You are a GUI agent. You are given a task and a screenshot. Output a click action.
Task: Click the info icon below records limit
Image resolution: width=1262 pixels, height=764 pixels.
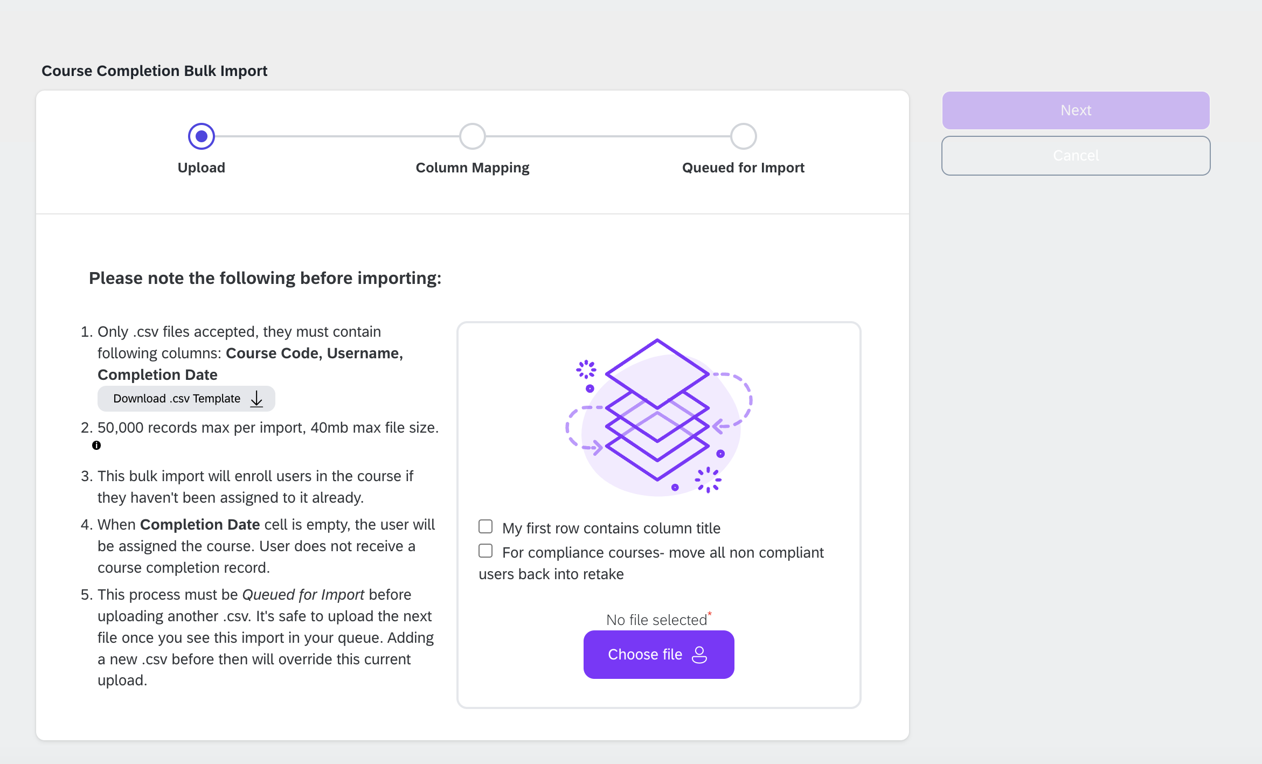point(96,446)
